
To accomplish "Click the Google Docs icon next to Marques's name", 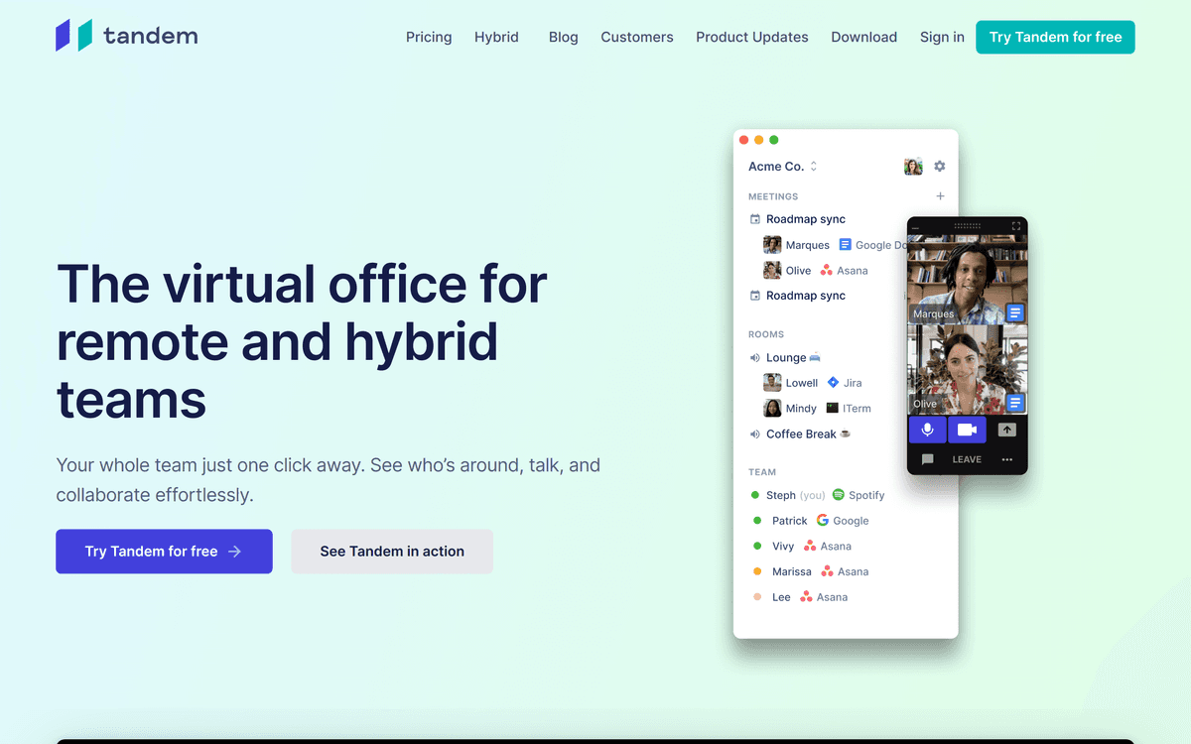I will [x=846, y=245].
